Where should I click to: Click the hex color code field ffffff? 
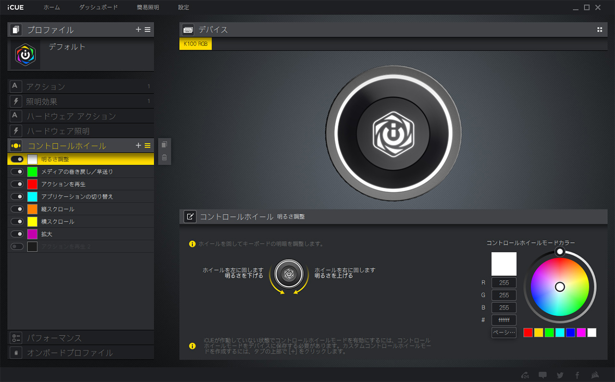[x=504, y=320]
